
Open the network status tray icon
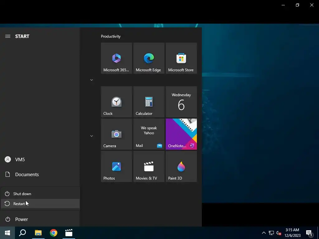[271, 233]
